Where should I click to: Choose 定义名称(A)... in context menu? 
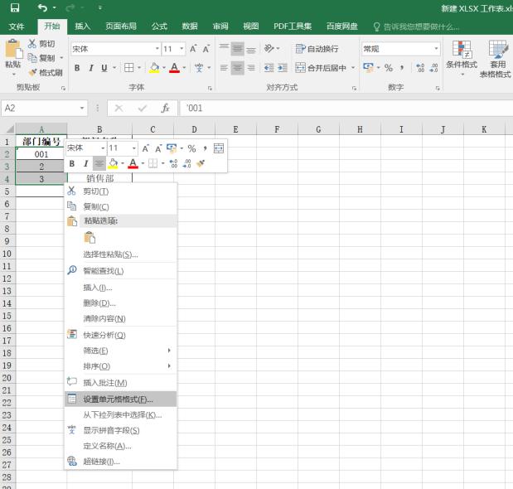click(120, 446)
